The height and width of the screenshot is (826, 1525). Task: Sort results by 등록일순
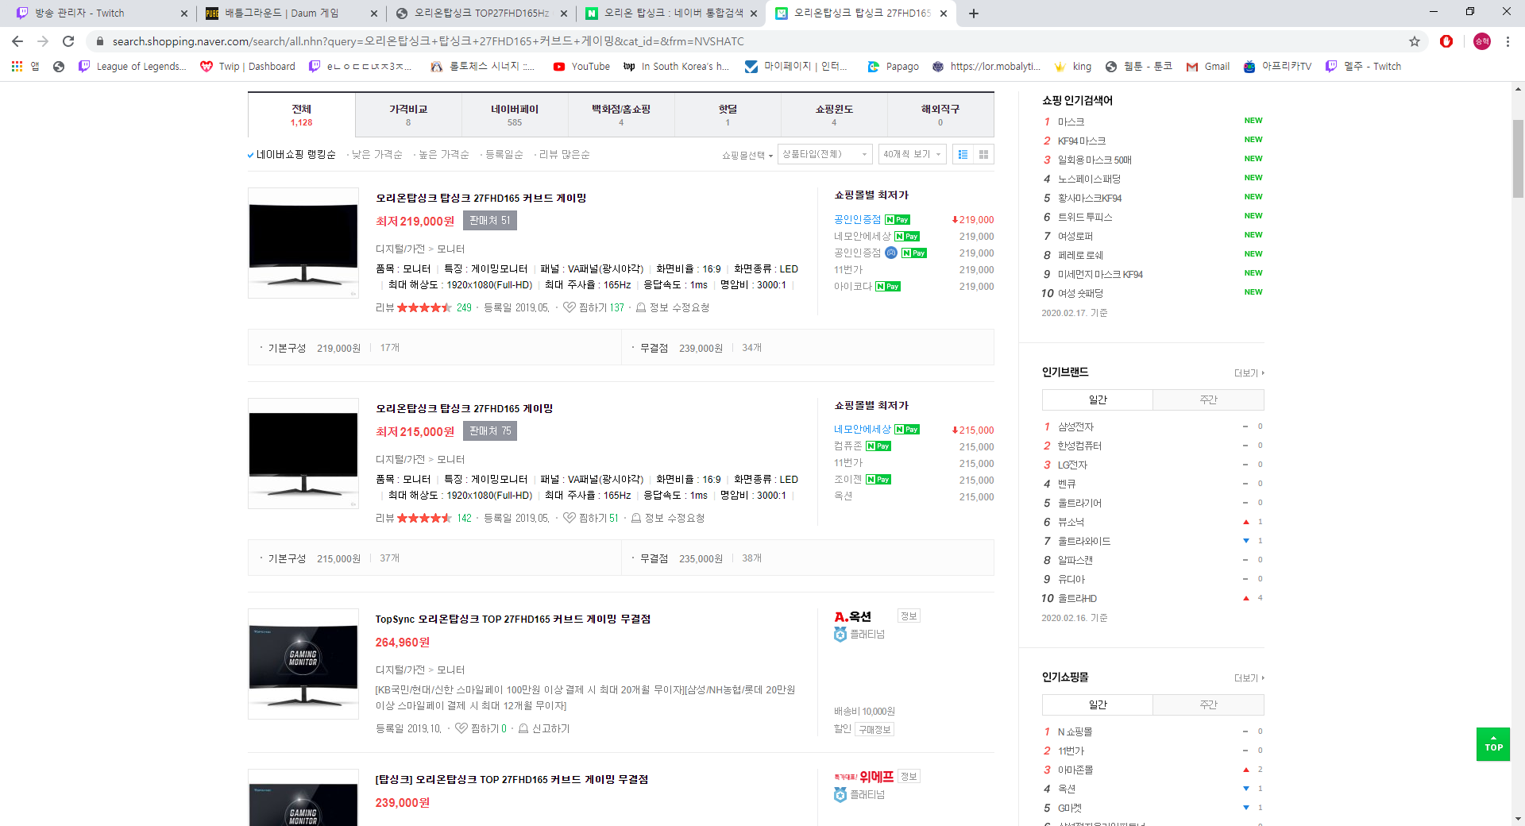tap(504, 155)
